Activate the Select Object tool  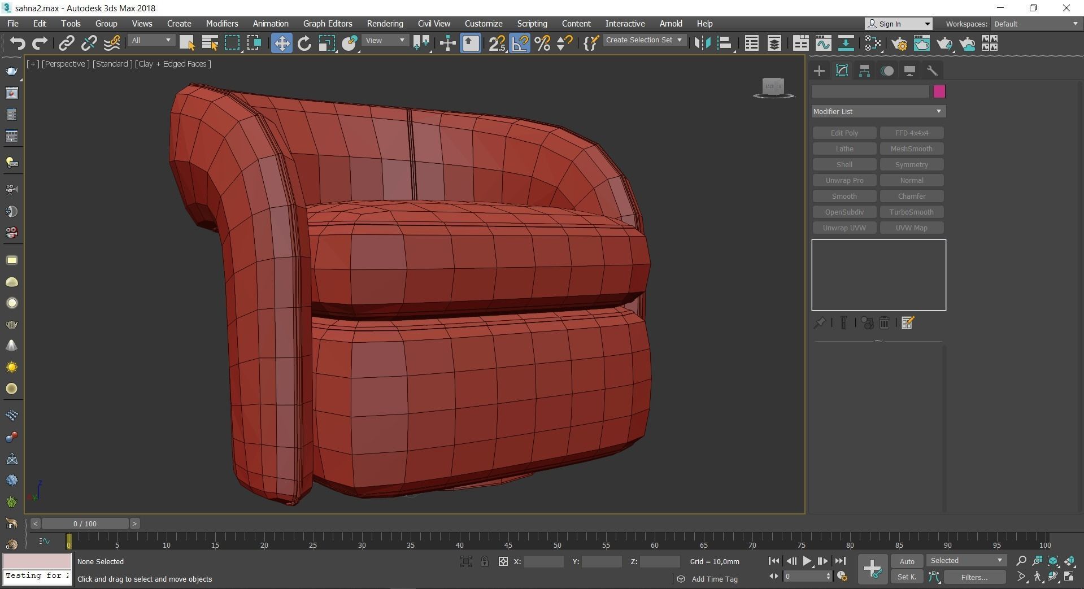tap(186, 43)
